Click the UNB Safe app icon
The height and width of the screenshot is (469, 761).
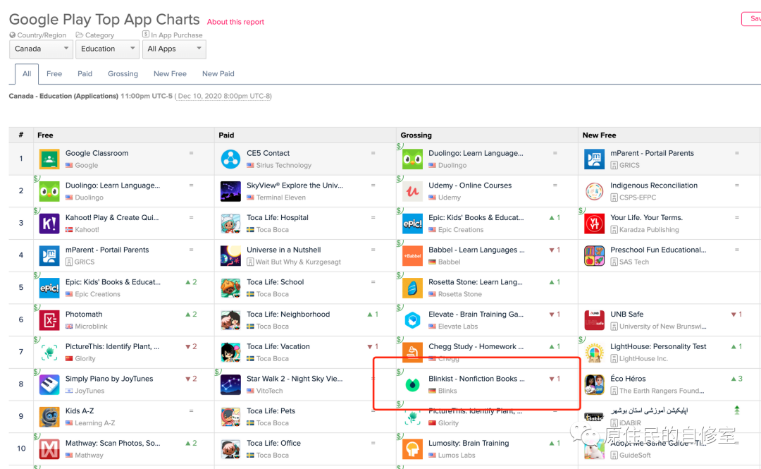594,320
